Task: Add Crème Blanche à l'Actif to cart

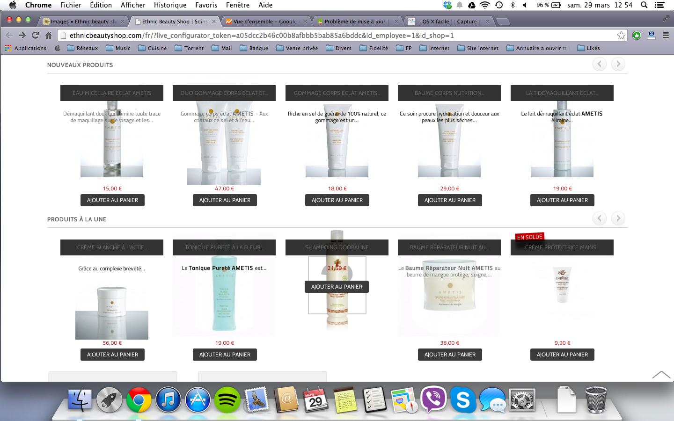Action: click(x=112, y=355)
